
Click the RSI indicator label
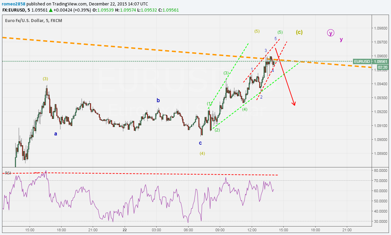8,173
